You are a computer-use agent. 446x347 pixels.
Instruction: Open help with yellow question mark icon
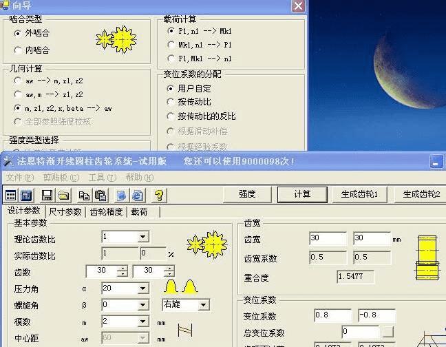point(159,195)
